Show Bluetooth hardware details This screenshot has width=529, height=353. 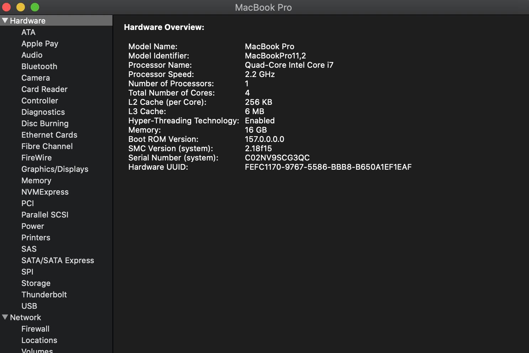[x=39, y=66]
